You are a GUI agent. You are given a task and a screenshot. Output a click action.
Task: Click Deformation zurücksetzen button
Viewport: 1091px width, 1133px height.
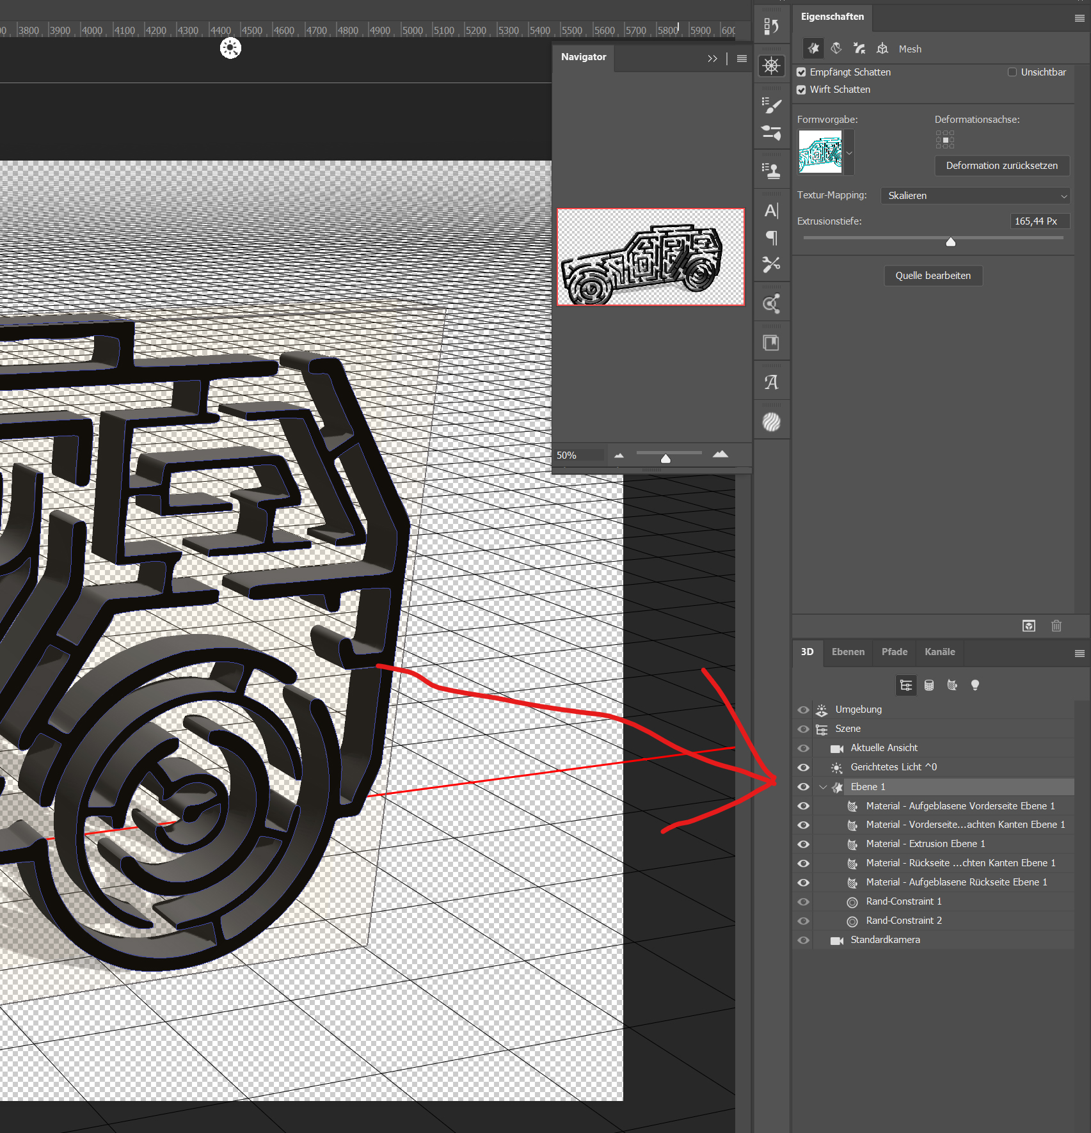[x=1001, y=166]
